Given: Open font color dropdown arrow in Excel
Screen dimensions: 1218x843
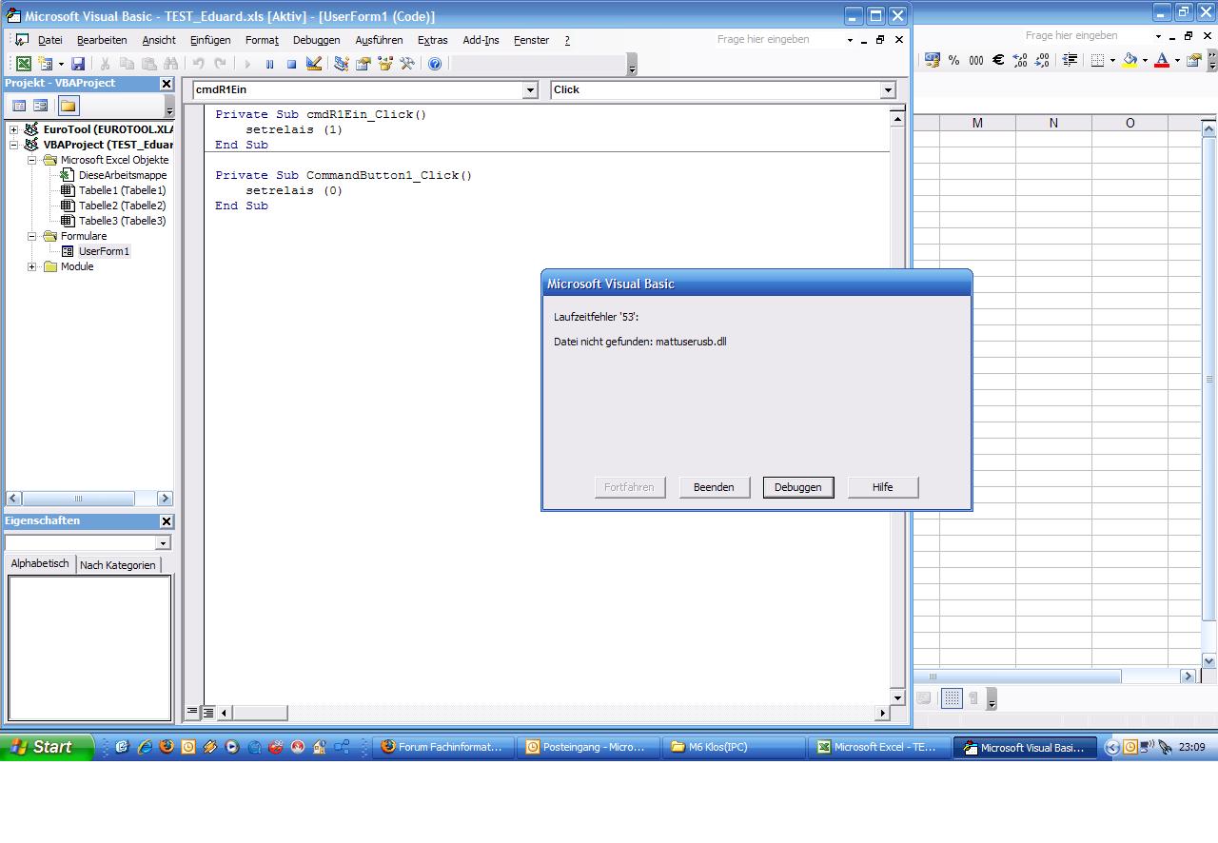Looking at the screenshot, I should coord(1177,61).
